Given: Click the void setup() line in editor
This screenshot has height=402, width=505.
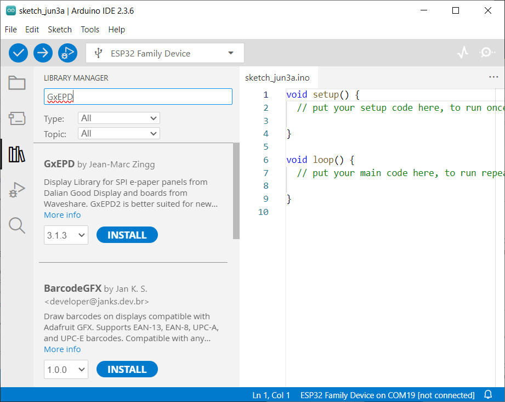Looking at the screenshot, I should tap(323, 95).
